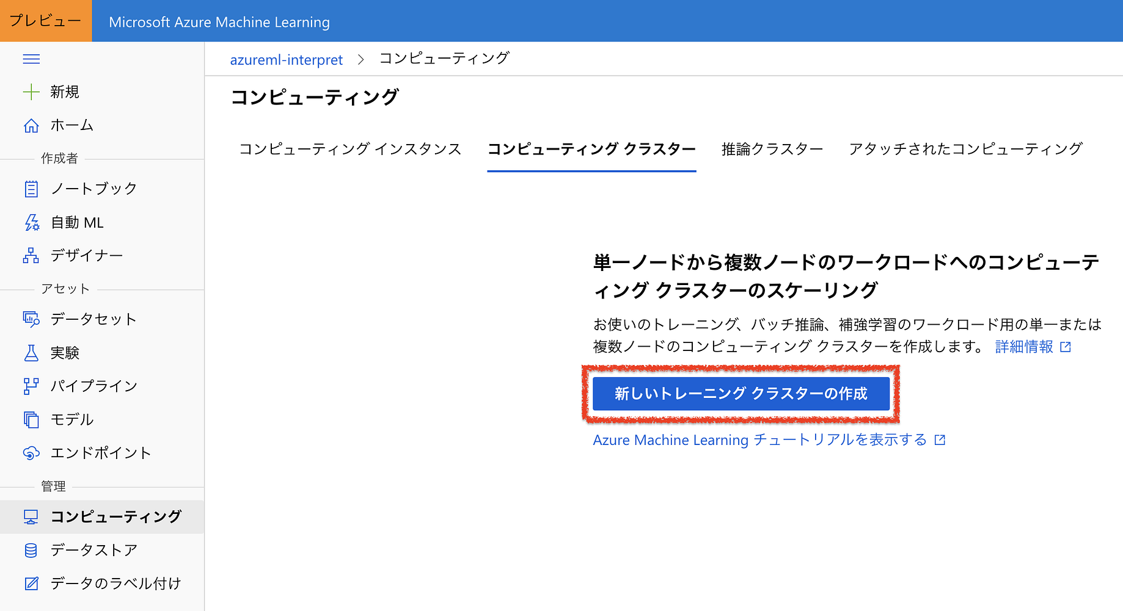Screen dimensions: 1123x611
Task: Click the lightning gear icon for 自動 ML
Action: [31, 222]
